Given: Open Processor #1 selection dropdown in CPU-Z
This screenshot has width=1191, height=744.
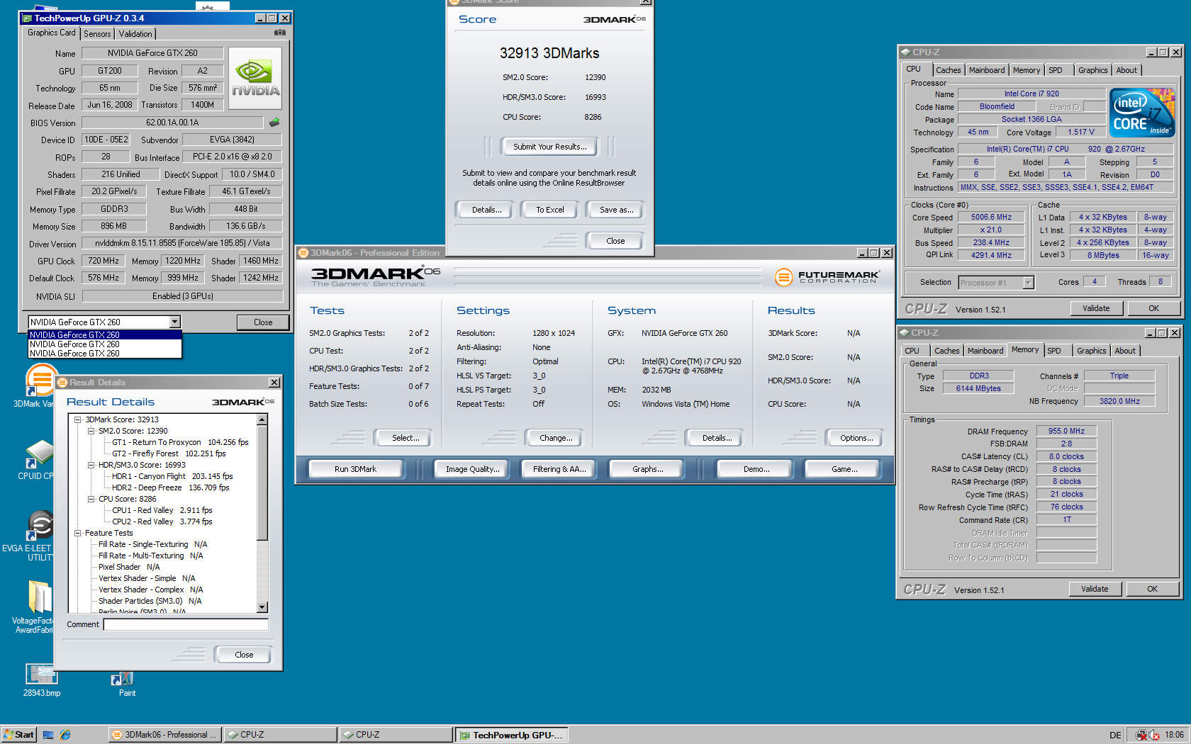Looking at the screenshot, I should [1028, 283].
